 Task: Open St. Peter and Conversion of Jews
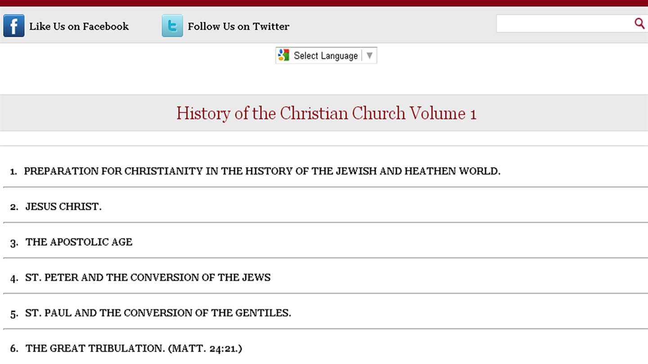[x=148, y=278]
